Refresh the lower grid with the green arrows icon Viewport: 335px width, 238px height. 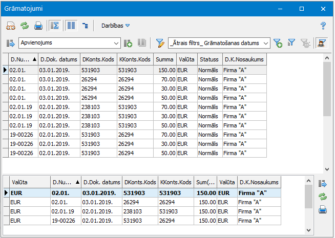pyautogui.click(x=323, y=197)
